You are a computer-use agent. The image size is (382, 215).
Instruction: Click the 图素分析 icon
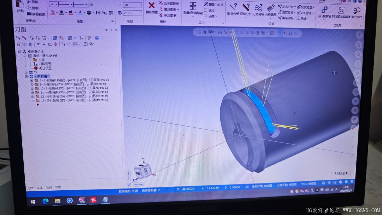point(233,7)
